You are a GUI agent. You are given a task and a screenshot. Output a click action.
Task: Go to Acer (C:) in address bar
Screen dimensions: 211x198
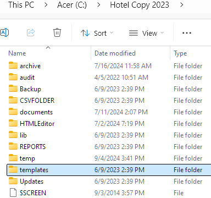click(x=72, y=5)
